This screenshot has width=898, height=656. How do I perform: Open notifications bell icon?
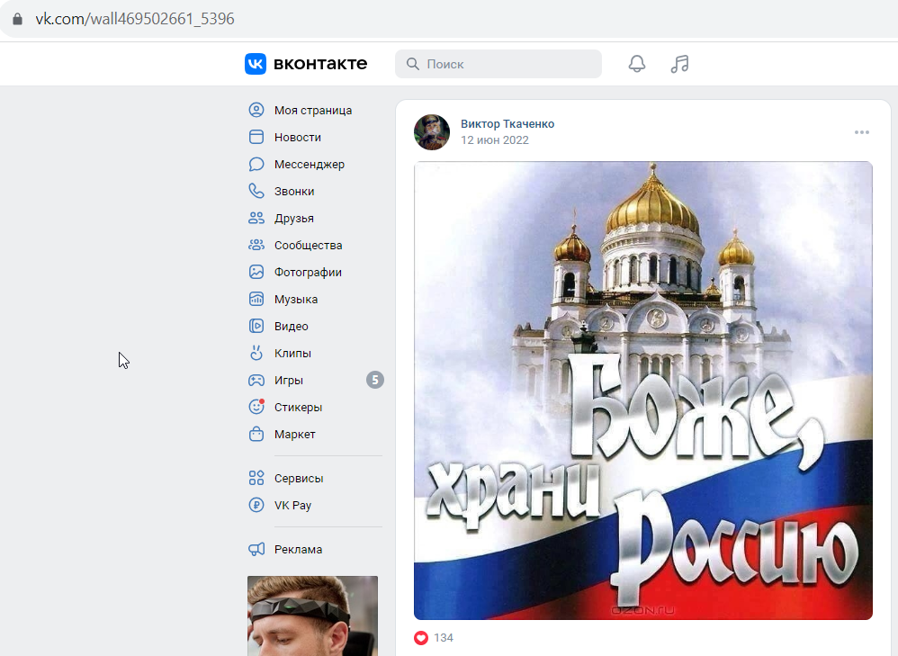(x=637, y=64)
